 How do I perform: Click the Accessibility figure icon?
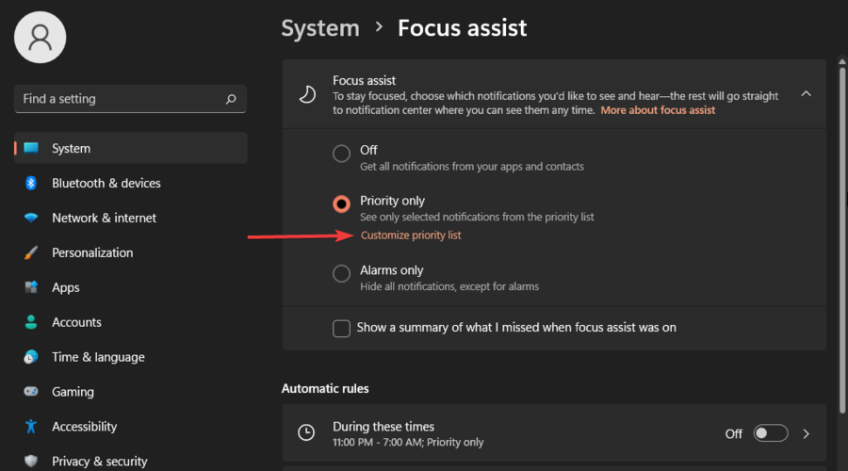click(31, 427)
